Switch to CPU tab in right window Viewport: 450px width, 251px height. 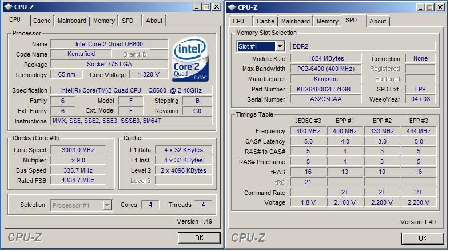pos(238,21)
